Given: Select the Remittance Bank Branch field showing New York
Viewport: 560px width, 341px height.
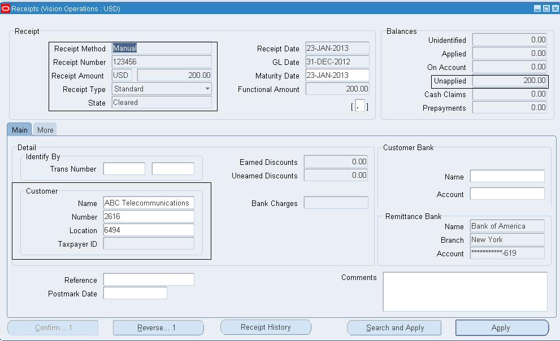Looking at the screenshot, I should tap(506, 239).
